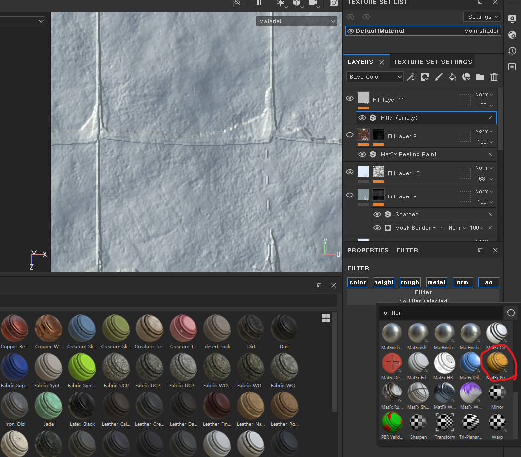Image resolution: width=521 pixels, height=457 pixels.
Task: Click the Filter selection button
Action: point(423,296)
